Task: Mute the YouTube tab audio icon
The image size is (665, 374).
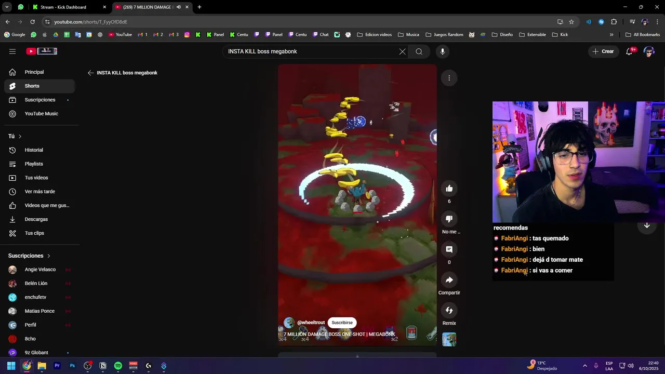Action: click(x=178, y=7)
